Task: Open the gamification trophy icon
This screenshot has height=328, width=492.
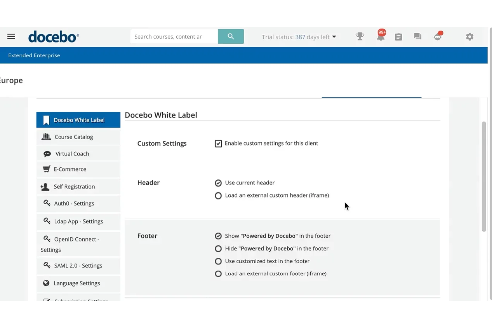Action: [x=360, y=37]
